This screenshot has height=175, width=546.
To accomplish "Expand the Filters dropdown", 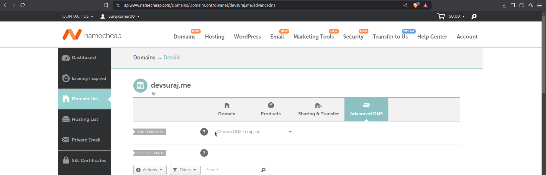I will [185, 170].
